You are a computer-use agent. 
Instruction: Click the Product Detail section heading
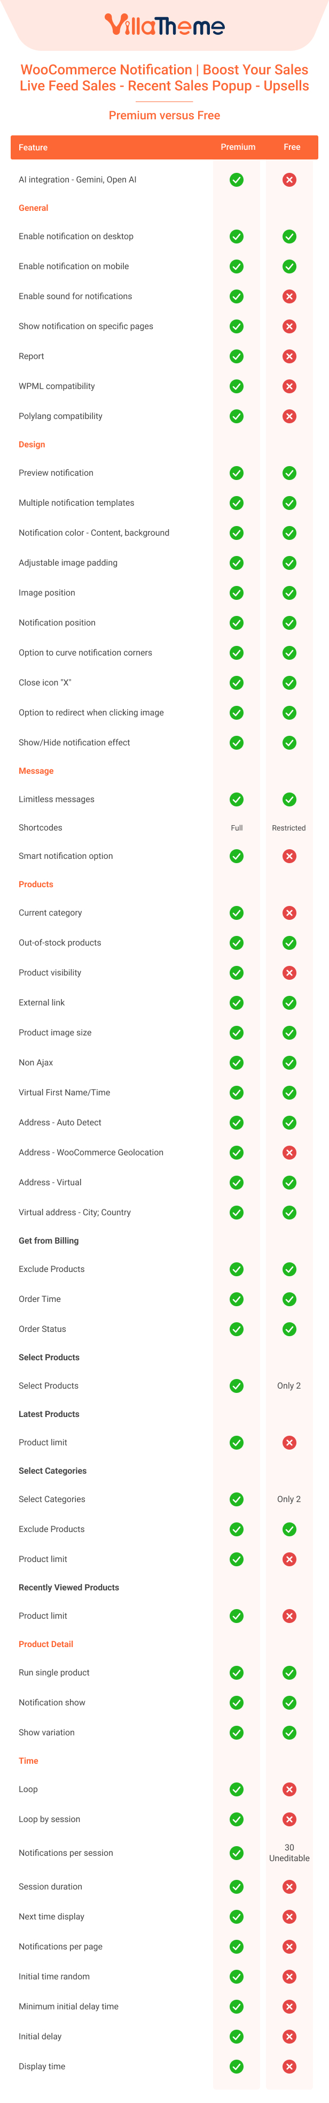click(x=45, y=1644)
